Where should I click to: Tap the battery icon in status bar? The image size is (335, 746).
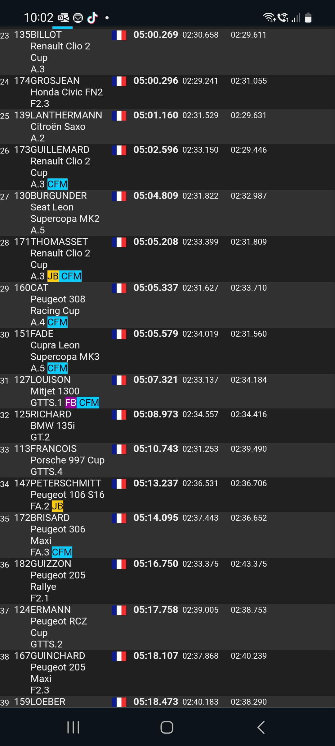308,18
